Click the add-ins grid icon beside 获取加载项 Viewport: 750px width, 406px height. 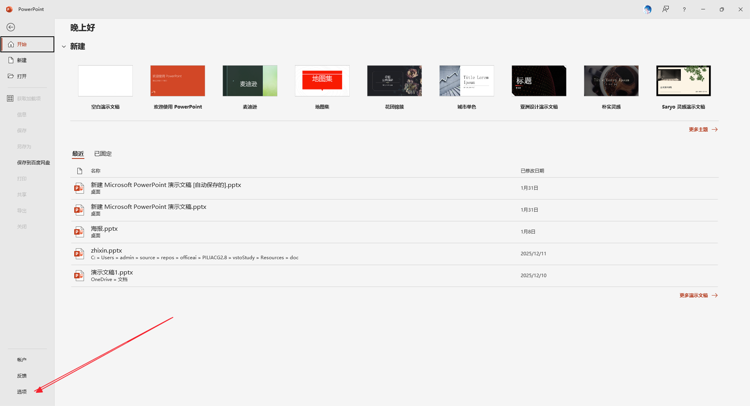coord(10,98)
